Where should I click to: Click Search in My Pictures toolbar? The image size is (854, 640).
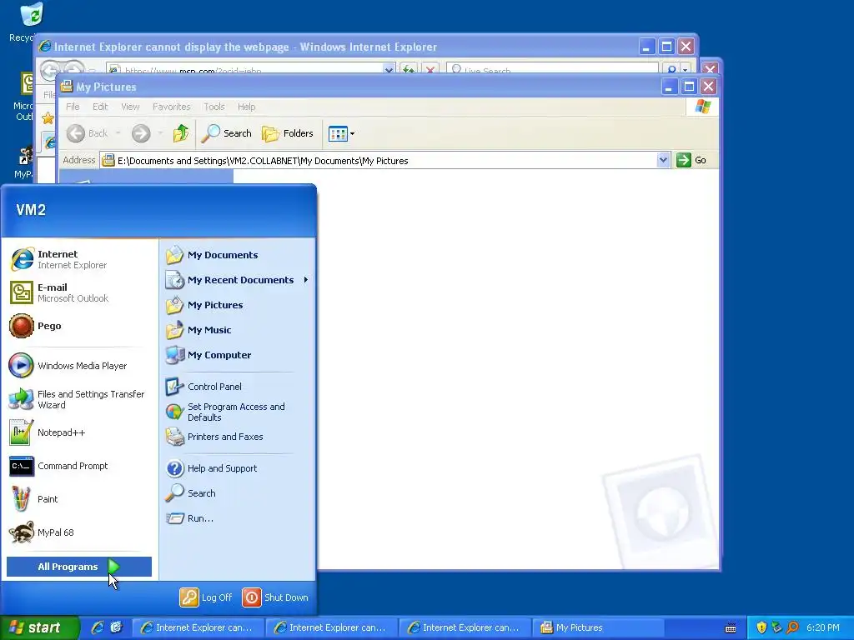pyautogui.click(x=227, y=133)
